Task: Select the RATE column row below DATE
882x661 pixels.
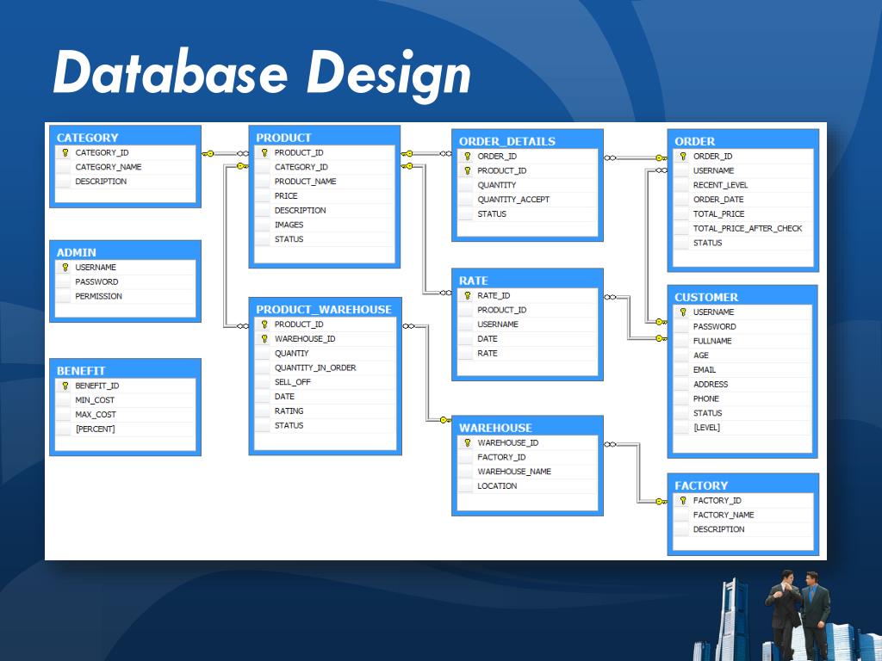Action: click(x=528, y=354)
